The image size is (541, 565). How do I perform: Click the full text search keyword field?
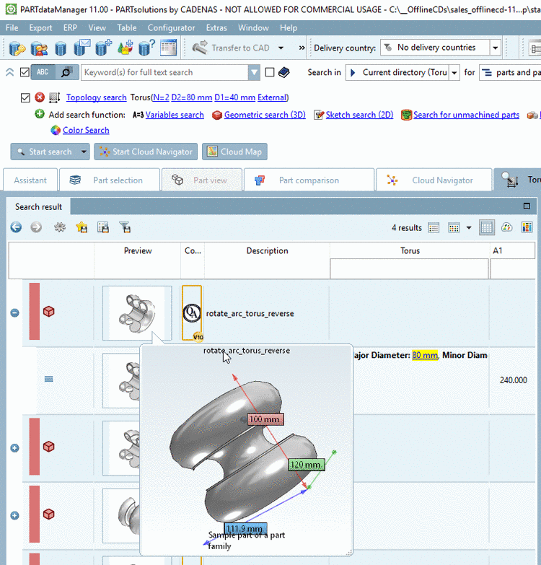click(164, 72)
